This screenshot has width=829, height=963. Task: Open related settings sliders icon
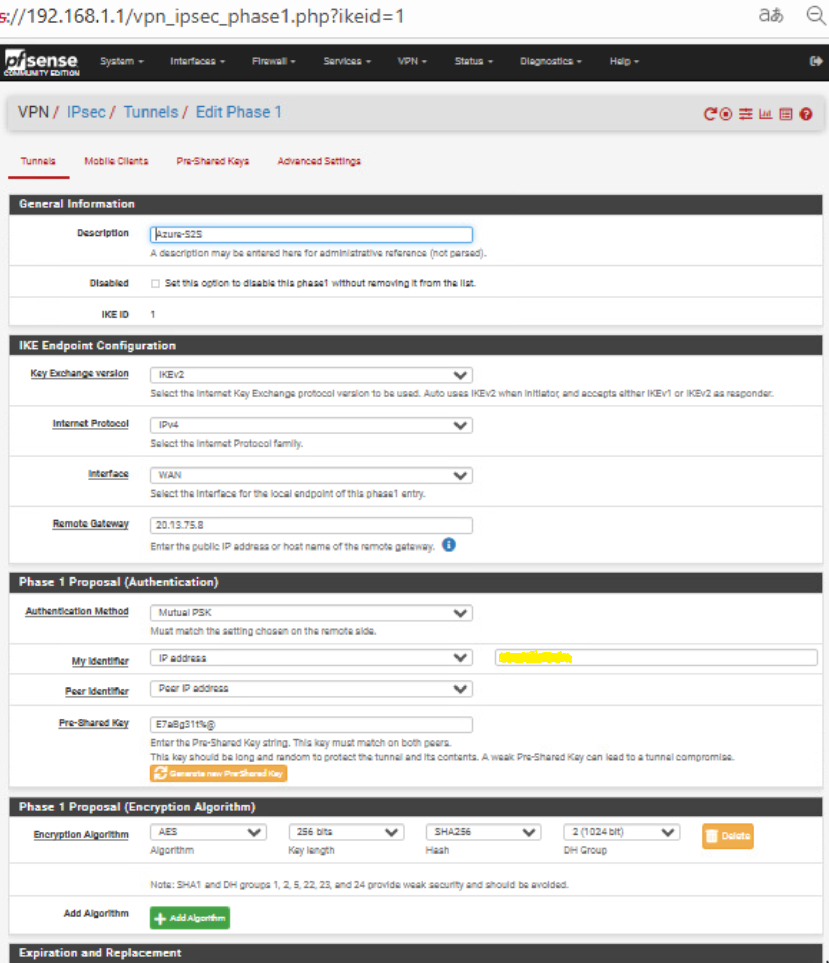(746, 114)
